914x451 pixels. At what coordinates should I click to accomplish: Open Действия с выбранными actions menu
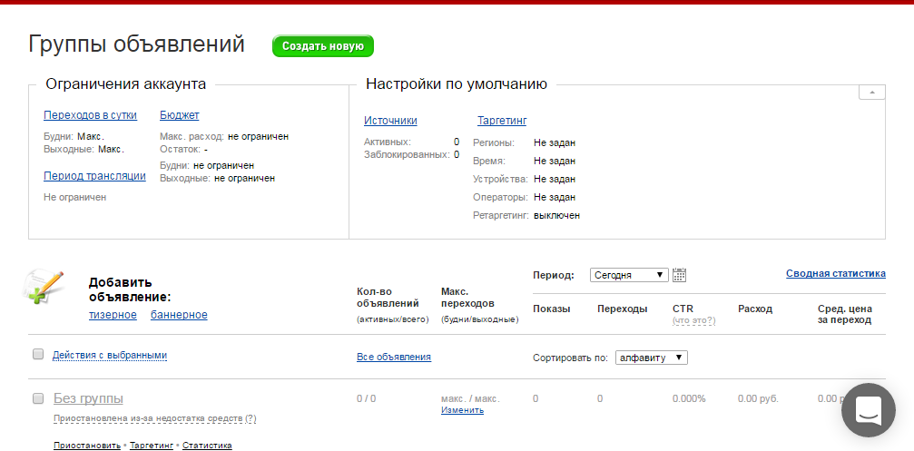click(x=110, y=355)
